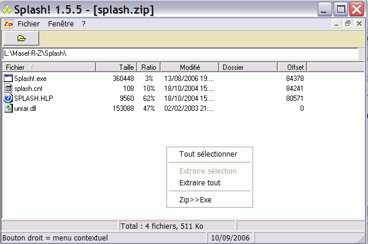Select the Splash!.exe file icon

tap(8, 78)
